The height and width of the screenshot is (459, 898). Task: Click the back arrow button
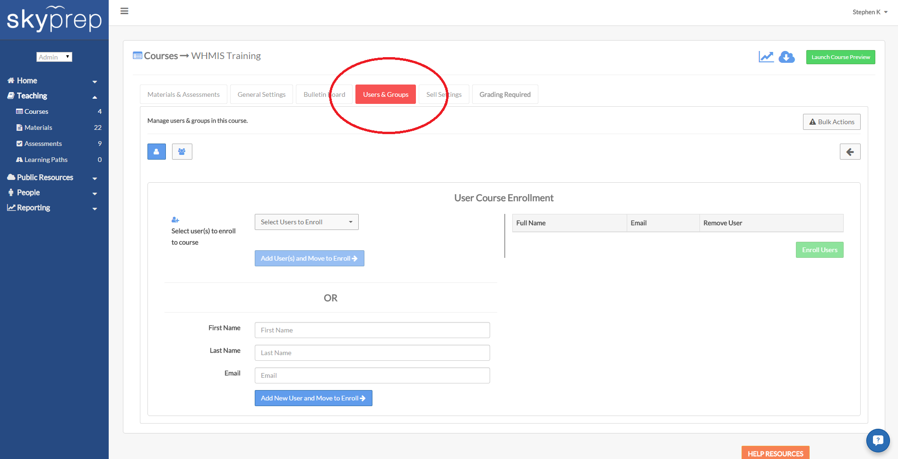[850, 152]
